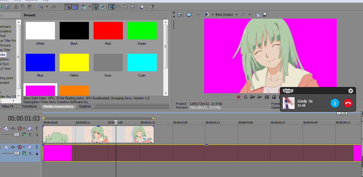The width and height of the screenshot is (363, 177).
Task: Click the Split Screen View icon
Action: pos(207,14)
